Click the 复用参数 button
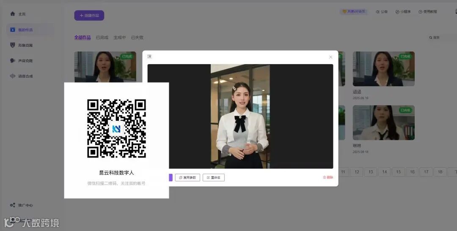This screenshot has height=231, width=457. (187, 177)
